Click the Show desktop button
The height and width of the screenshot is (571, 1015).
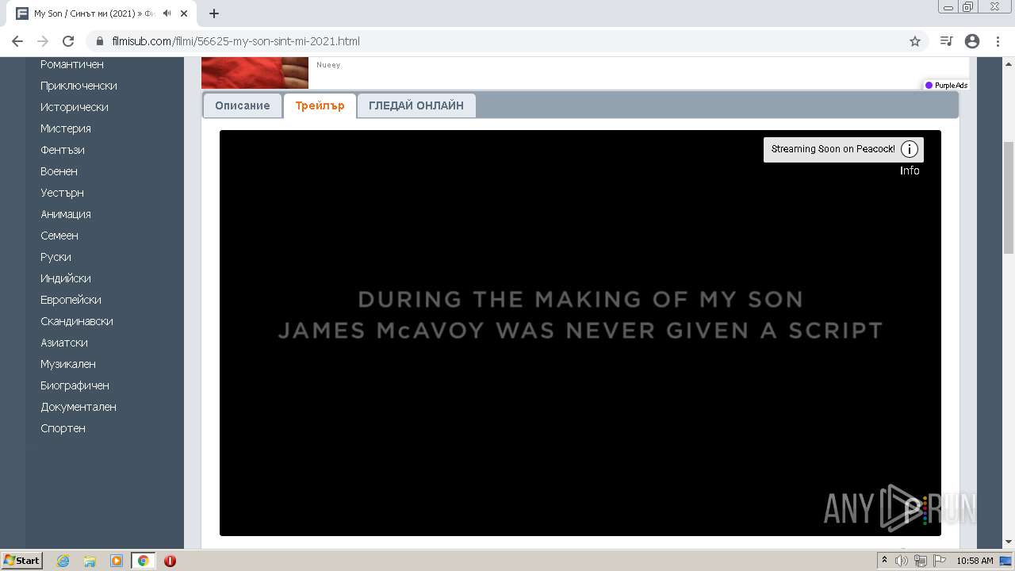[1005, 561]
